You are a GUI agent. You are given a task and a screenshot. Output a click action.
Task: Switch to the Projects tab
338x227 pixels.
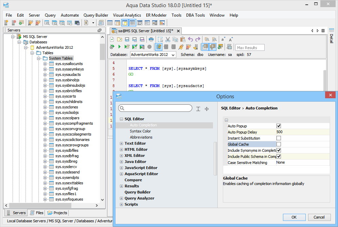tap(57, 213)
